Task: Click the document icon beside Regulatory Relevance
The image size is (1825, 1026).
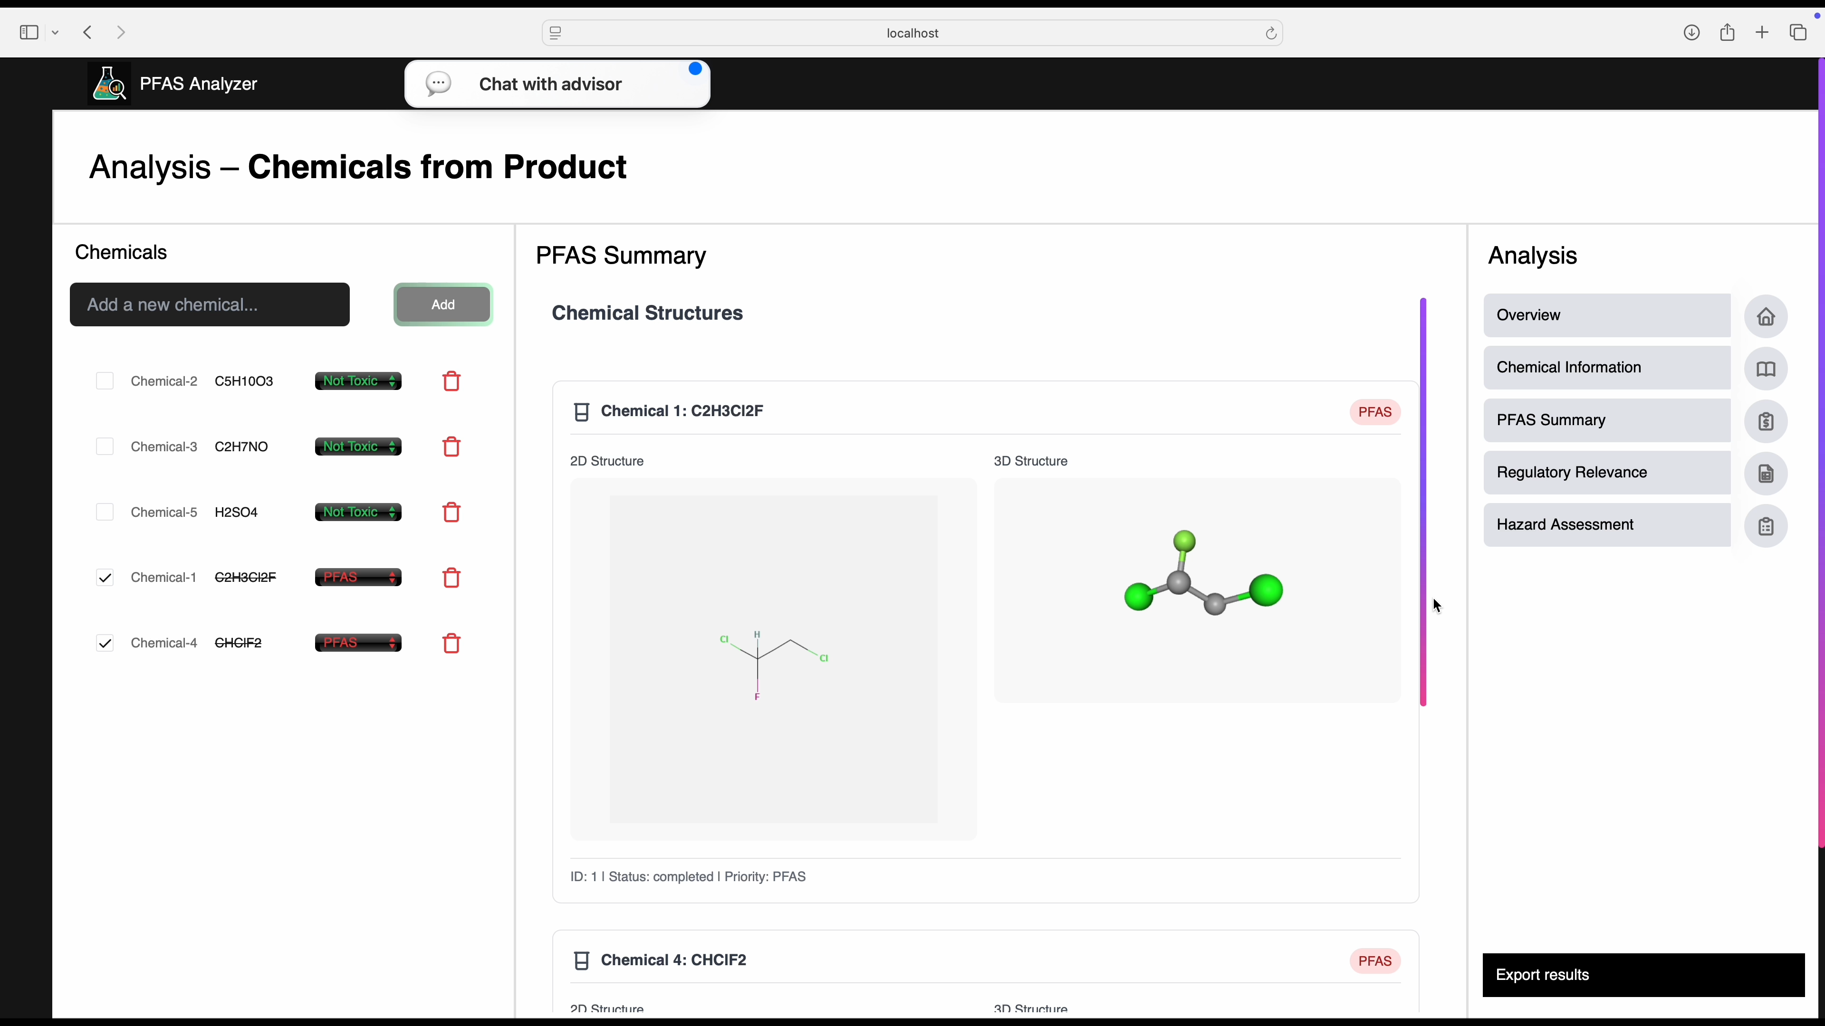Action: [x=1766, y=474]
